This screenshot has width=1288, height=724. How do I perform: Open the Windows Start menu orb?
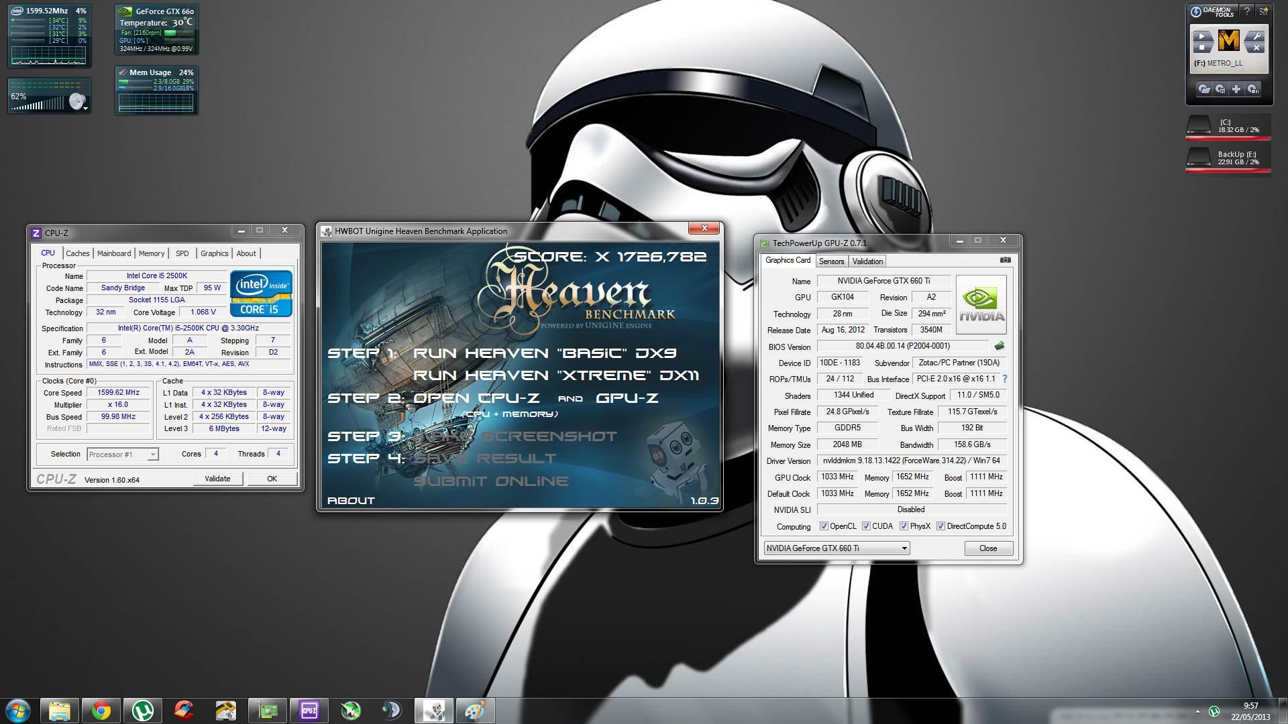coord(18,710)
